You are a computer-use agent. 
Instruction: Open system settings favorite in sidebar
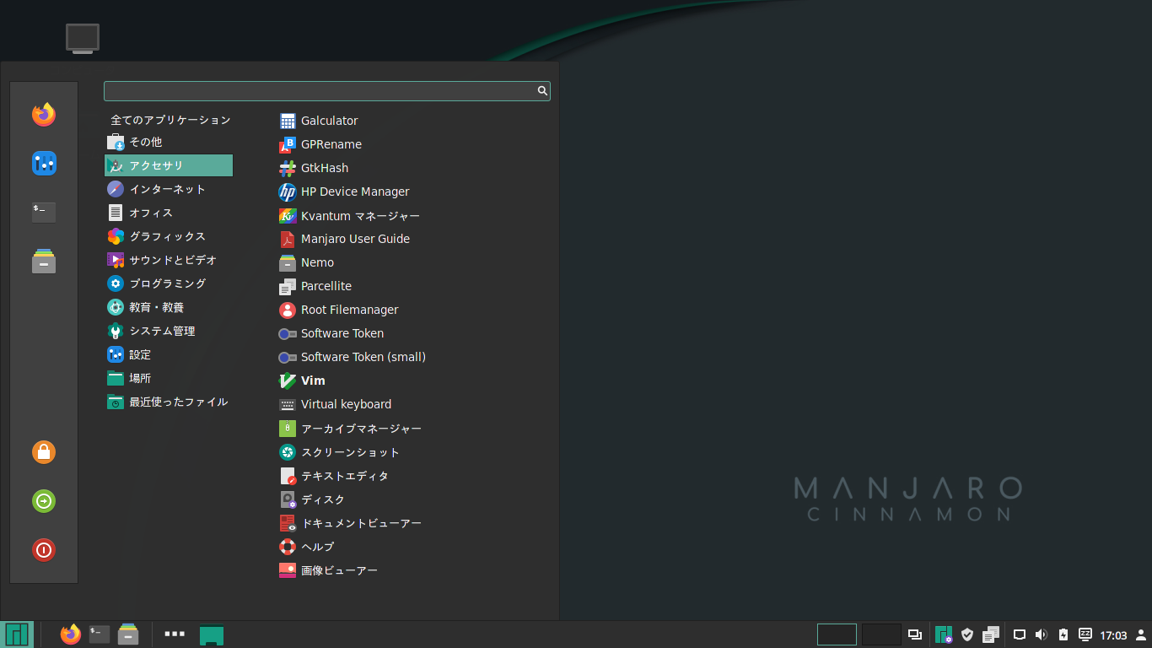click(44, 163)
